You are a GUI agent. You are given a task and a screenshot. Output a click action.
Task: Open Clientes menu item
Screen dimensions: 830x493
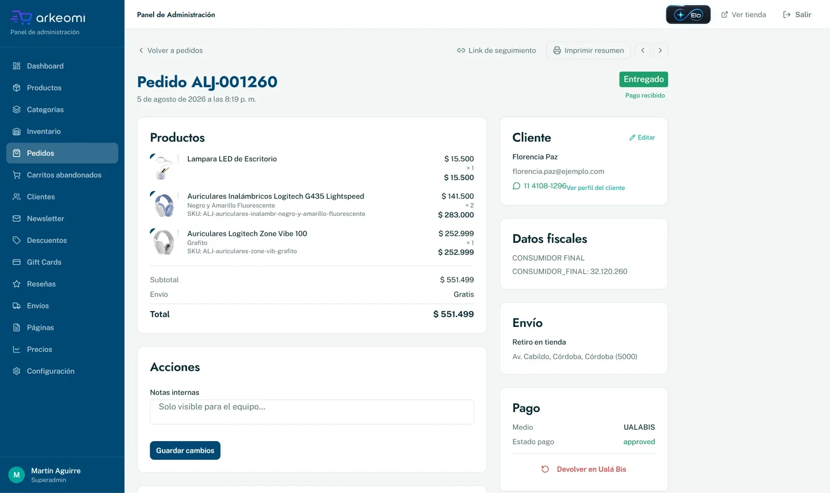(62, 197)
